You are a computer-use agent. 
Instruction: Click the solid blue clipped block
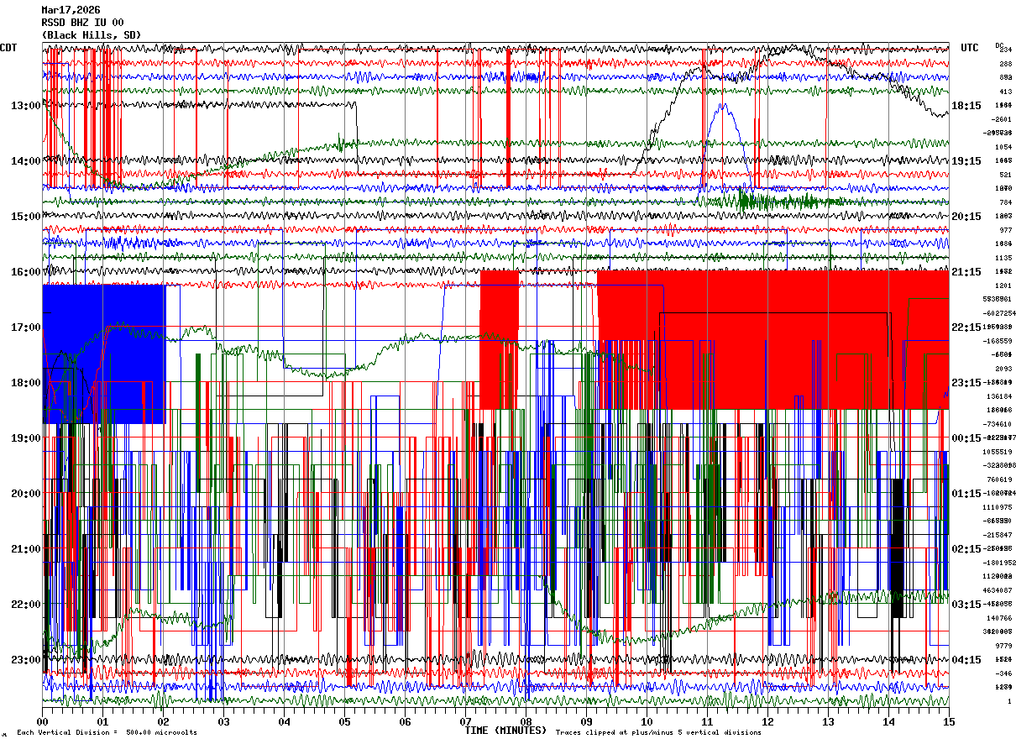tap(103, 354)
